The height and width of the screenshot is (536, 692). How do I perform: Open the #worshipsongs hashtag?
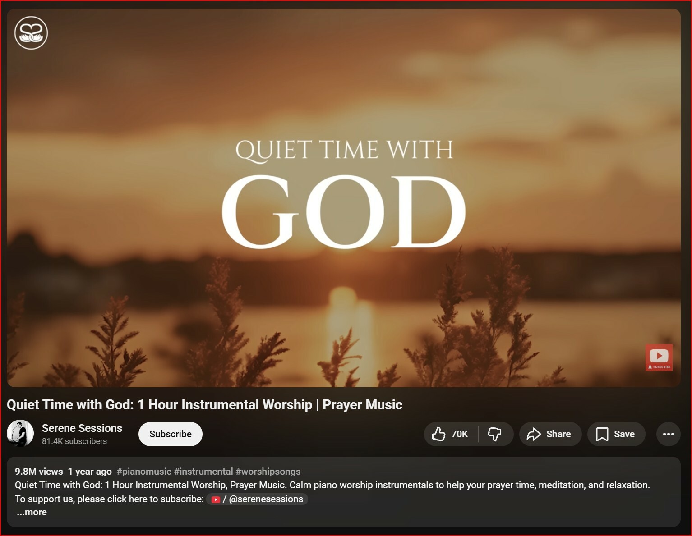pyautogui.click(x=268, y=472)
